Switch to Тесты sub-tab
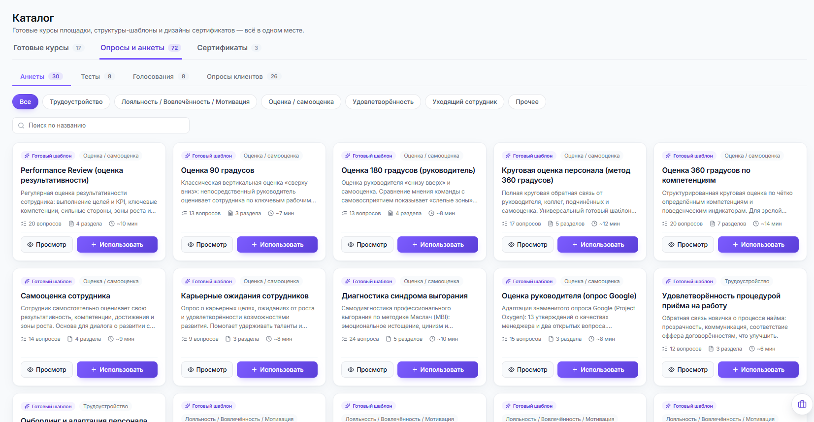Screen dimensions: 814x422 tap(98, 76)
